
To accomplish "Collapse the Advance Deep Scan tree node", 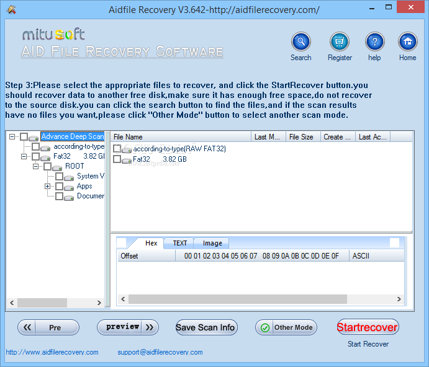I will pyautogui.click(x=12, y=136).
